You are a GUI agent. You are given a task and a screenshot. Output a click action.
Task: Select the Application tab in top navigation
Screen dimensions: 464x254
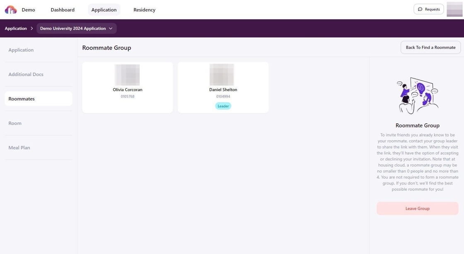[104, 10]
